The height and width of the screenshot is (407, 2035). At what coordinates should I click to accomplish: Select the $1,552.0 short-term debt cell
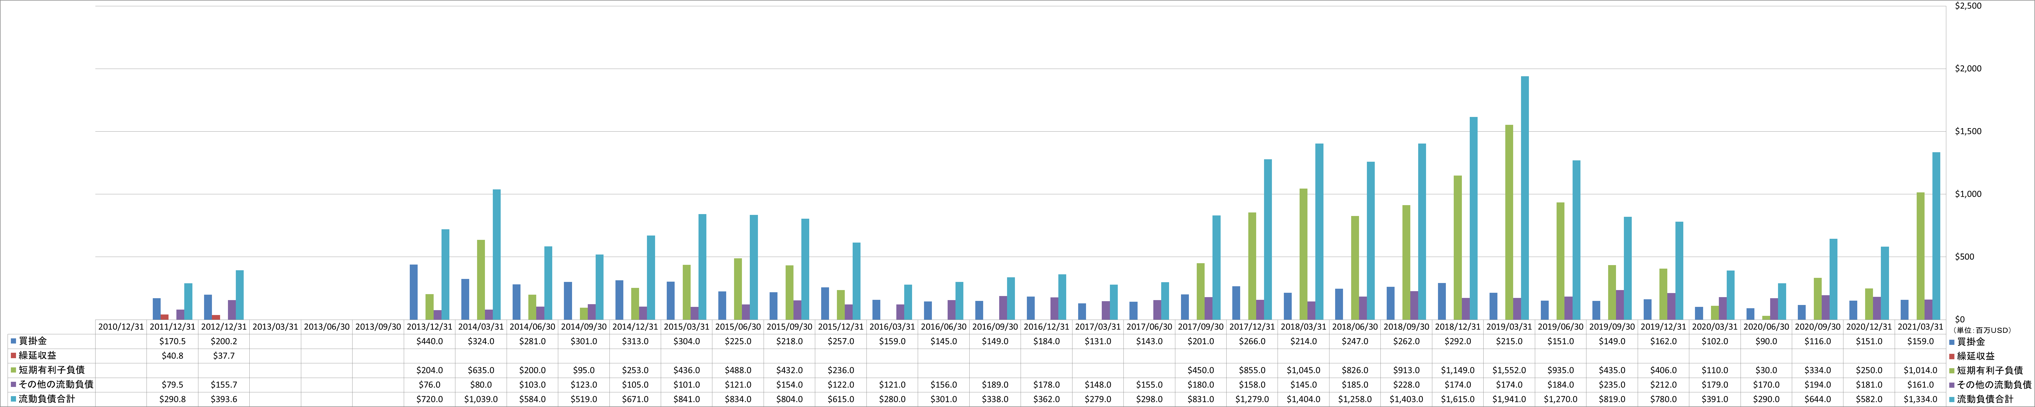(1509, 370)
